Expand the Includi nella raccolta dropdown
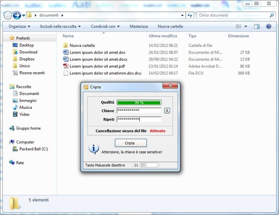The height and width of the screenshot is (215, 279). 60,26
